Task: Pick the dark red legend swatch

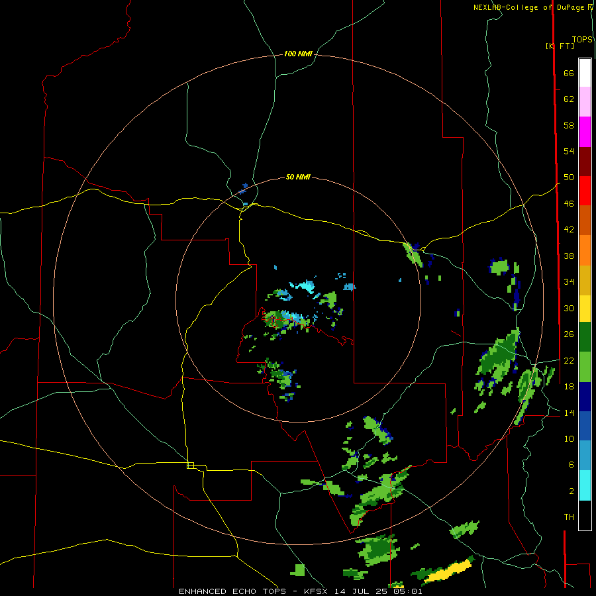Action: (585, 161)
